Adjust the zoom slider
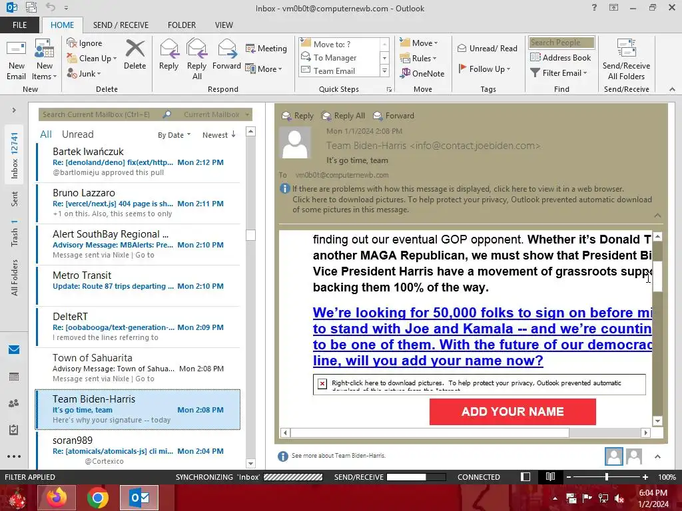 [607, 476]
